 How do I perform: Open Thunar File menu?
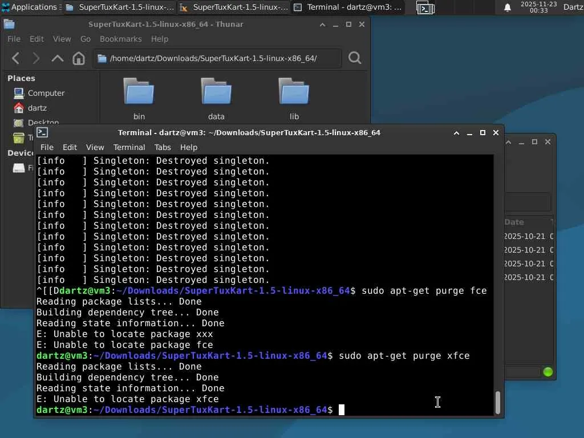tap(14, 39)
